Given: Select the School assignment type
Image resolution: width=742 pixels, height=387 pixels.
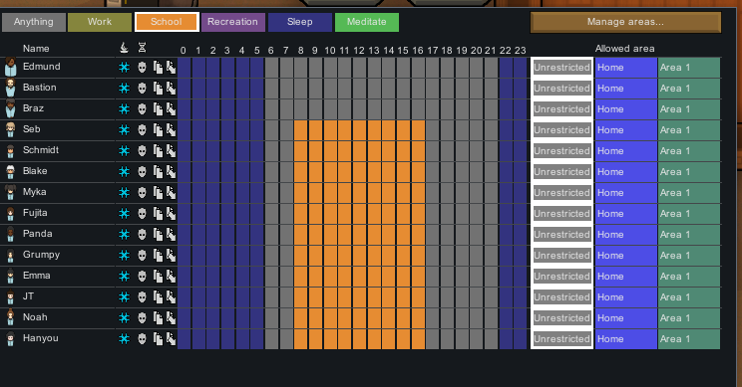Looking at the screenshot, I should (167, 22).
